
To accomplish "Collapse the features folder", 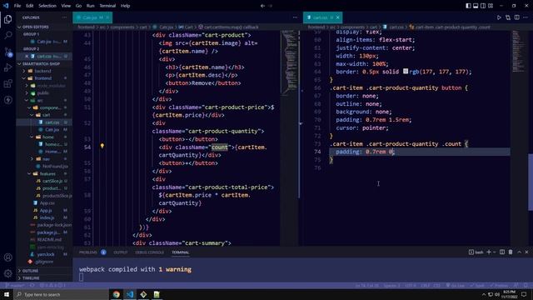I will [x=47, y=174].
